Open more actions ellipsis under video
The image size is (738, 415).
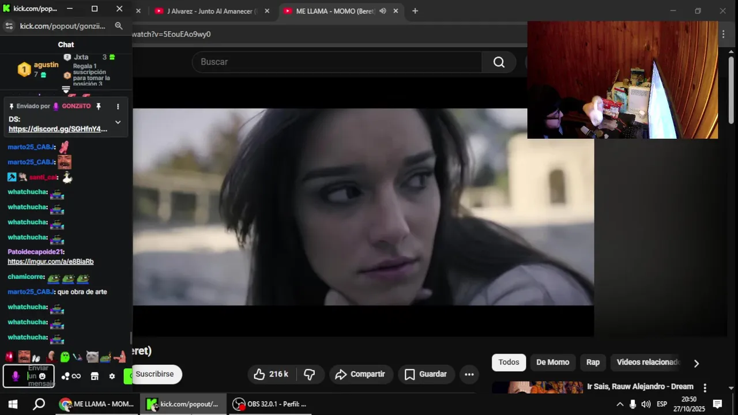tap(469, 374)
